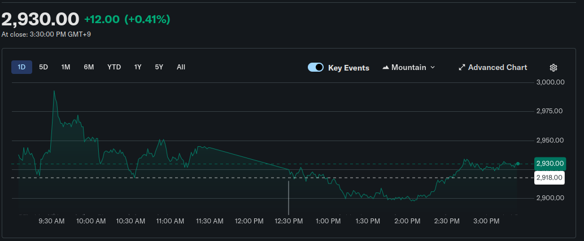Viewport: 584px width, 241px height.
Task: Click the 3:00 PM time label
Action: coord(486,221)
